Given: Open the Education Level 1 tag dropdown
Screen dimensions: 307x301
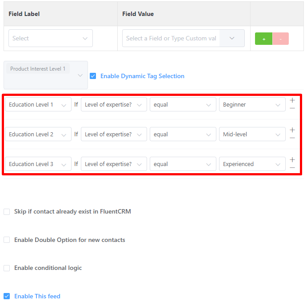Looking at the screenshot, I should 38,105.
